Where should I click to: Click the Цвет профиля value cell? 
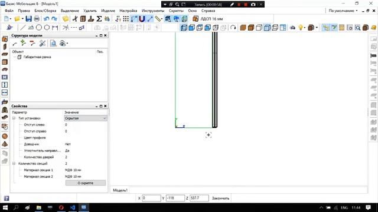86,138
